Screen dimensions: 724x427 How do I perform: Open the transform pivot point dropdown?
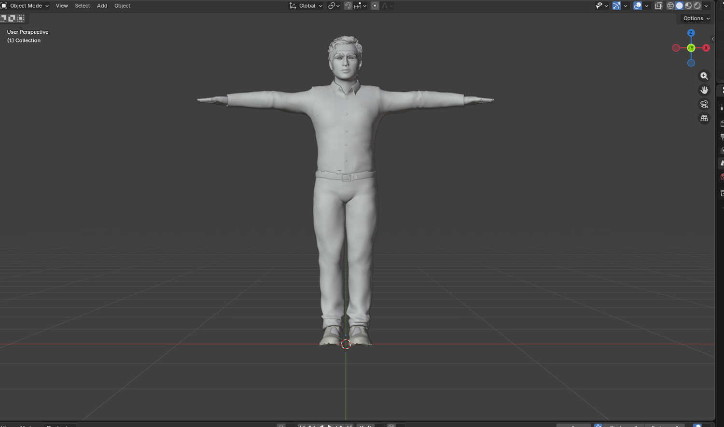334,6
